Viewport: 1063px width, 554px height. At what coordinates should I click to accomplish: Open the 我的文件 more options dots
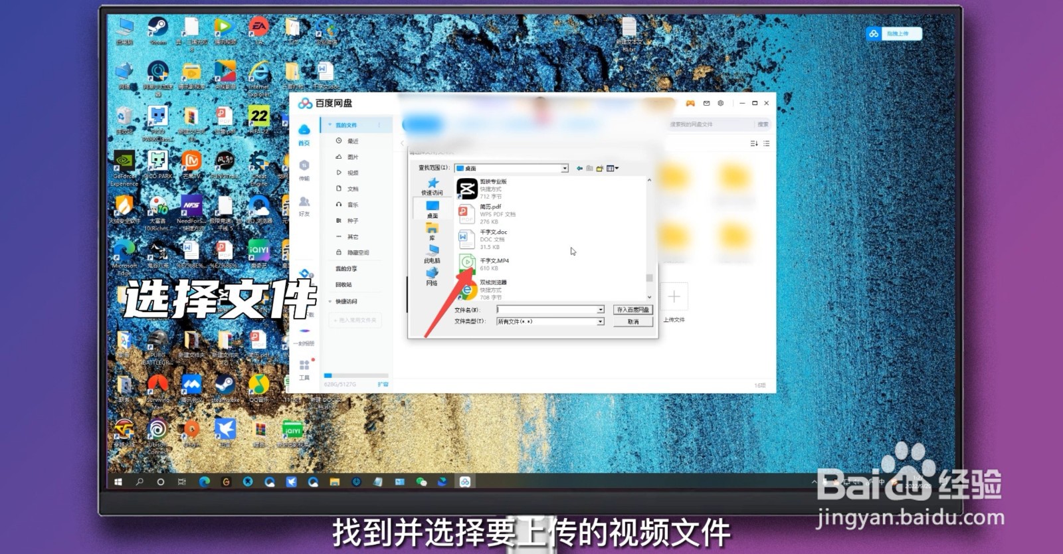(x=379, y=125)
